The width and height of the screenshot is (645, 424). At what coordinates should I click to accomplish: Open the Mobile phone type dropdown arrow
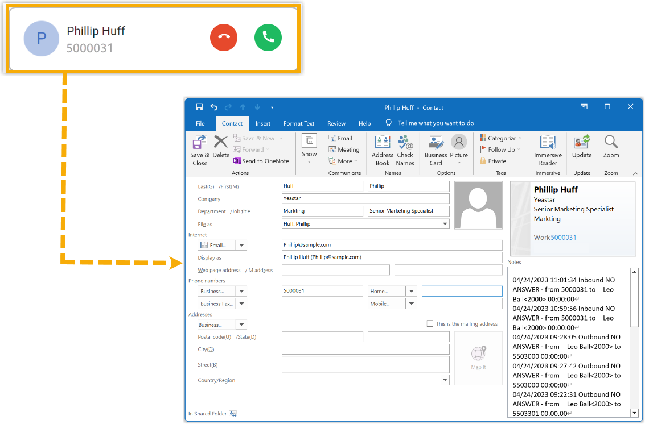point(412,304)
